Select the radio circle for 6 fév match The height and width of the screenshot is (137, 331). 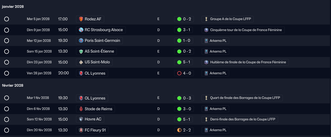[7, 109]
